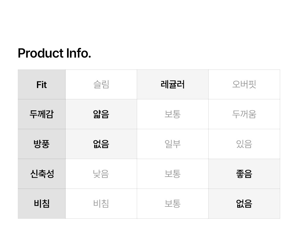Click the 방풍 row header
298x230 pixels.
click(42, 144)
